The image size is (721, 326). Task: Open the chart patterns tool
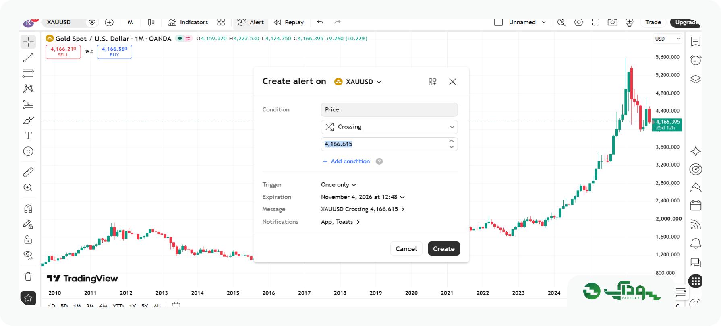coord(28,89)
